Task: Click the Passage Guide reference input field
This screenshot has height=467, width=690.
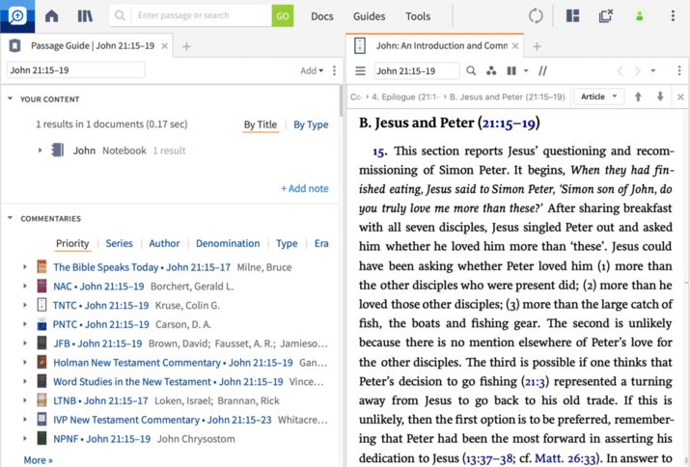Action: (x=75, y=70)
